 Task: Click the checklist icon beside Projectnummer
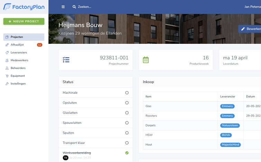pyautogui.click(x=66, y=60)
